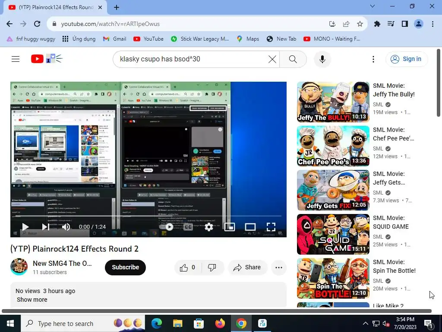Click the video progress bar
442x332 pixels.
pyautogui.click(x=148, y=216)
